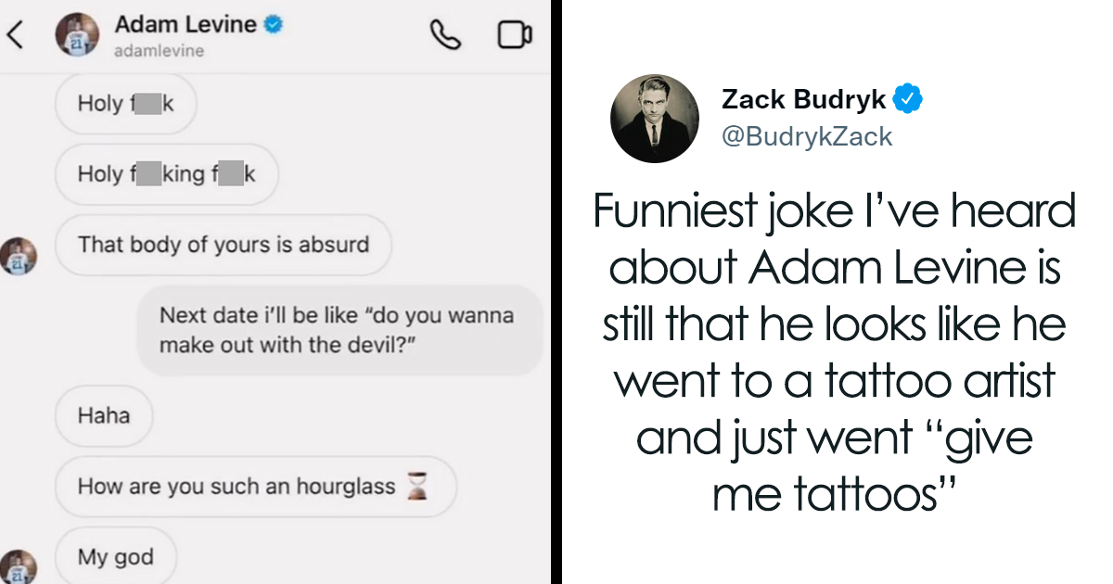Click Zack Budryk's blue verified checkmark

(907, 97)
